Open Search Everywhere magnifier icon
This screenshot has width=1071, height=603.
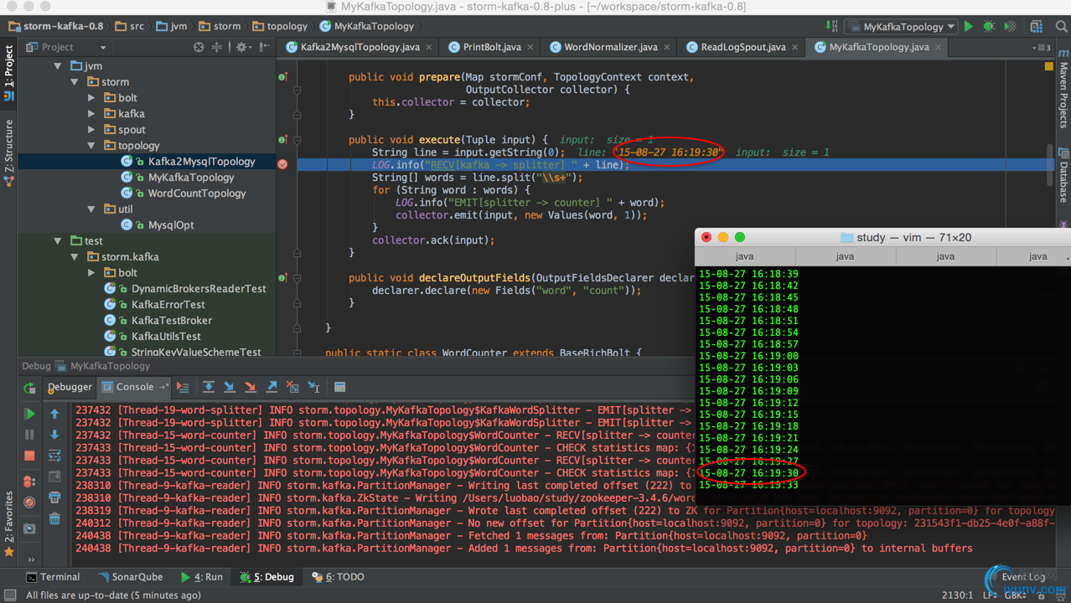[1061, 27]
